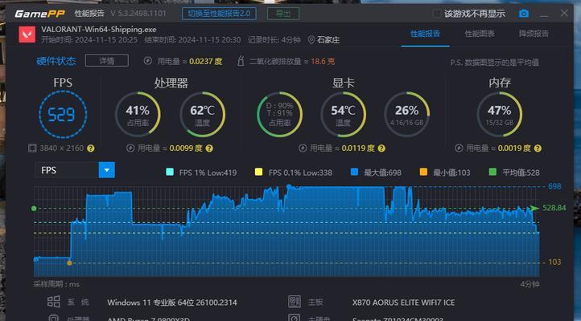Close the GamePP report window
Viewport: 581px width, 321px height.
coord(564,14)
